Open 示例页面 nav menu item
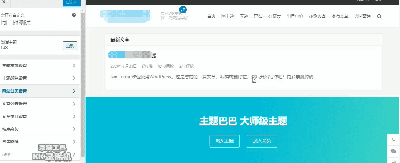 pos(317,16)
